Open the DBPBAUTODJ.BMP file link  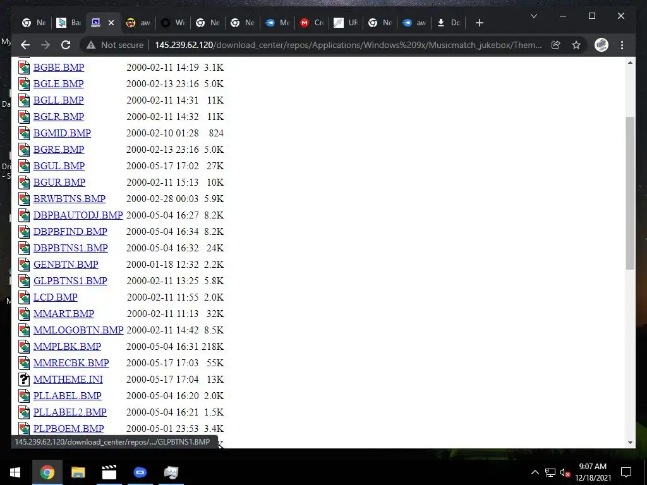pyautogui.click(x=78, y=215)
